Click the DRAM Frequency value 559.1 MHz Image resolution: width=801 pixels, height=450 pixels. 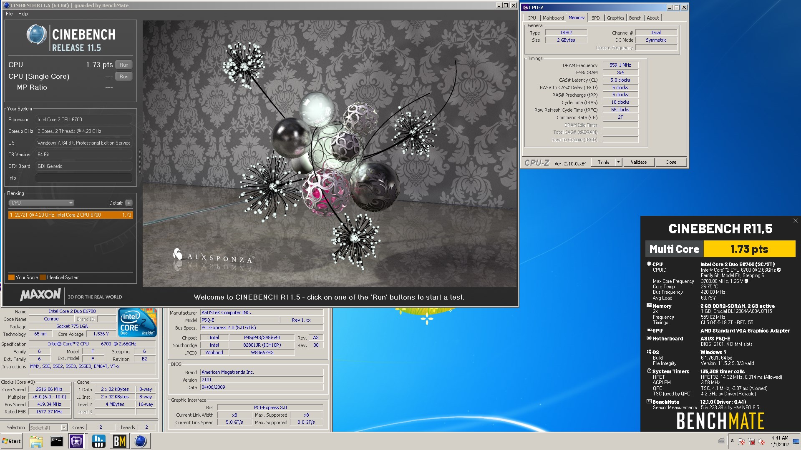point(620,65)
